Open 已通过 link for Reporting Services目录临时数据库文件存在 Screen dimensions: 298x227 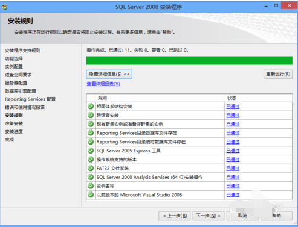coord(233,142)
